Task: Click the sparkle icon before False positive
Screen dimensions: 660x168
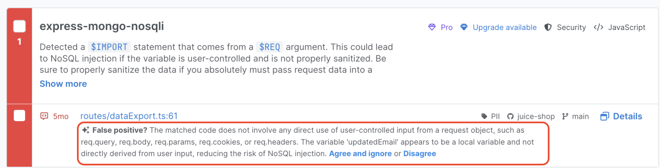Action: (x=85, y=130)
